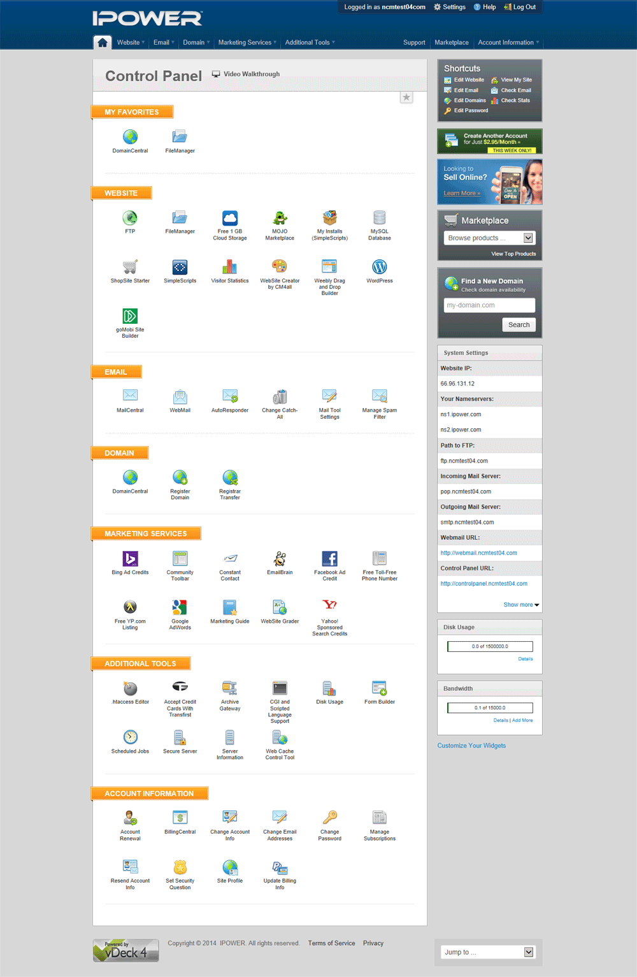Click Add More bandwidth link
Screen dimensions: 637x977
(x=522, y=720)
